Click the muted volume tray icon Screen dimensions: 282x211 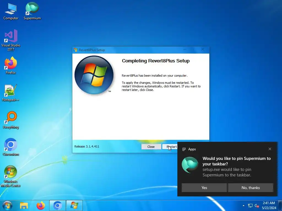click(x=257, y=206)
